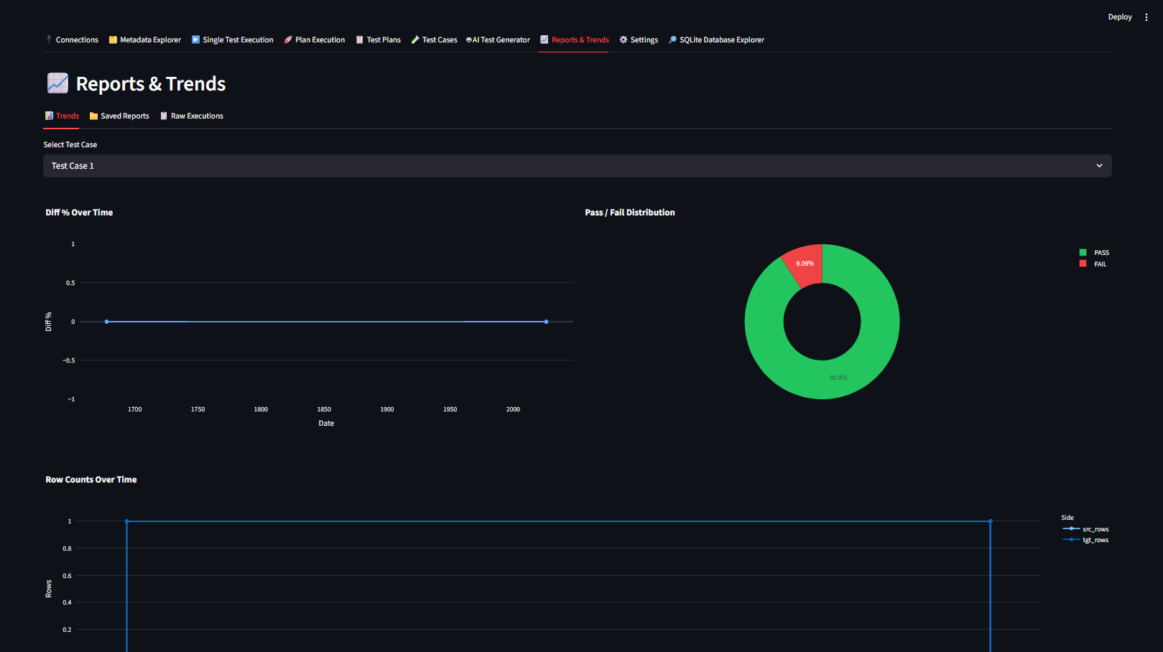Click the Connections plug icon

point(48,39)
